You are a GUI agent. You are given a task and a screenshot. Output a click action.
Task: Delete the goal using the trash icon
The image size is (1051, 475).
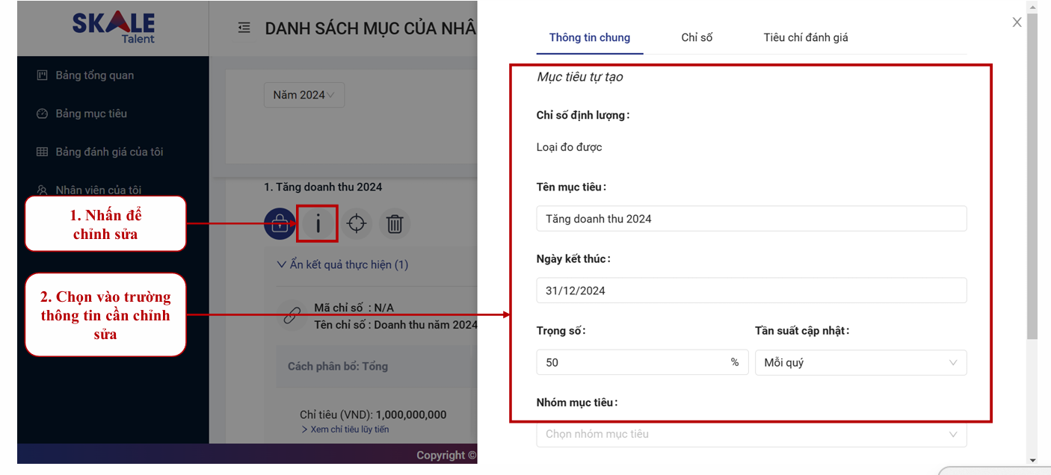[395, 224]
